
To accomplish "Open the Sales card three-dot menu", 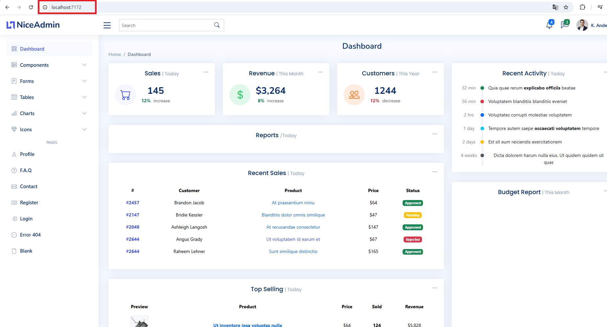I will 206,72.
